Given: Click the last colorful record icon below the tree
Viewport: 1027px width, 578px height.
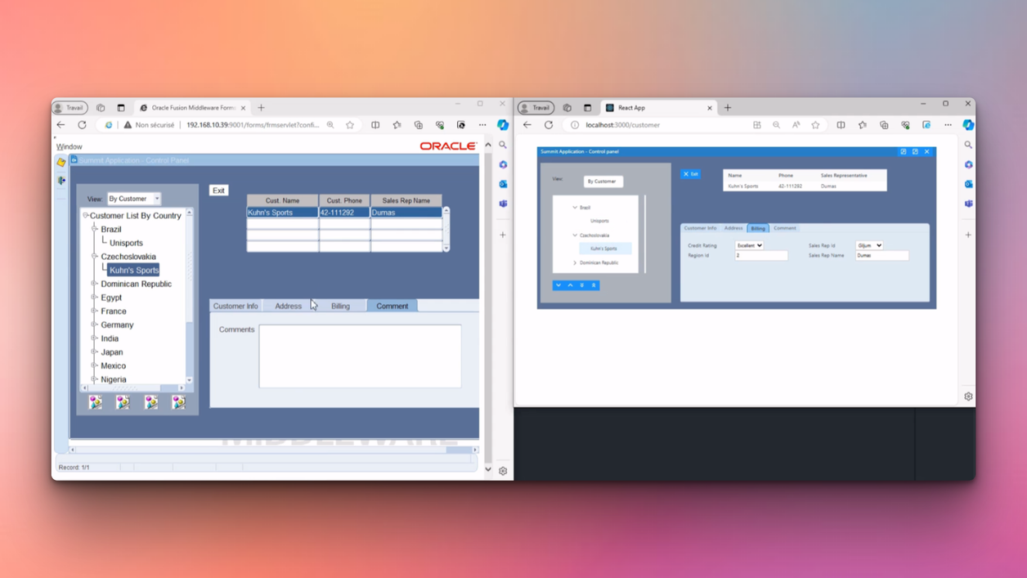Looking at the screenshot, I should coord(177,401).
